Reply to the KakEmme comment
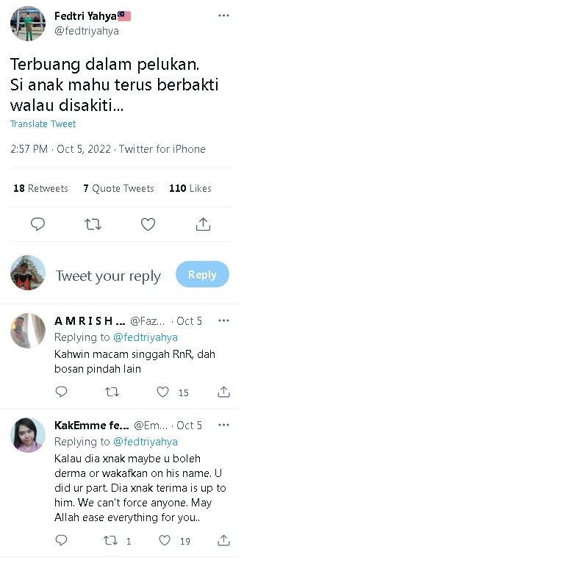This screenshot has width=588, height=563. (62, 541)
